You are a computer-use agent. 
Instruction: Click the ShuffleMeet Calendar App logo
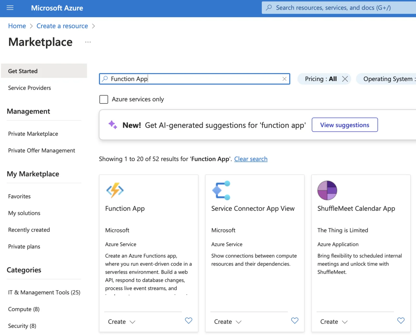[x=327, y=190]
